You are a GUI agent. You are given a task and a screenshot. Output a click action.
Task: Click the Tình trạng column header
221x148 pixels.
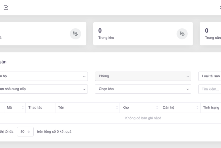(211, 108)
